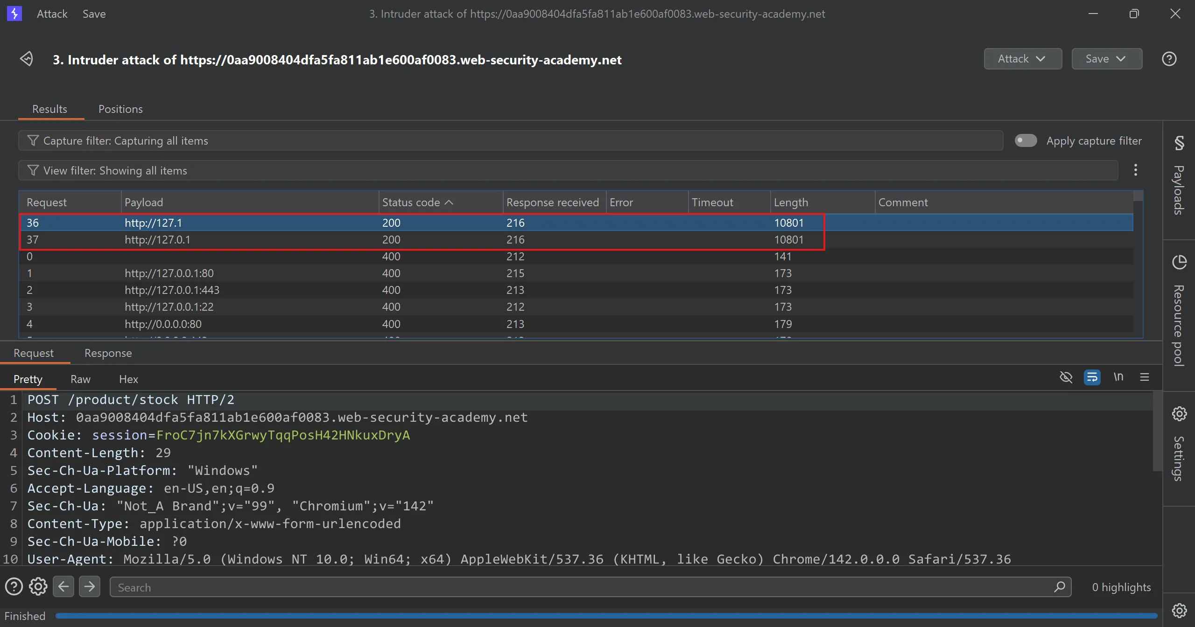Screen dimensions: 1195x627
Task: Toggle line wrapping in the message editor
Action: (x=1092, y=377)
